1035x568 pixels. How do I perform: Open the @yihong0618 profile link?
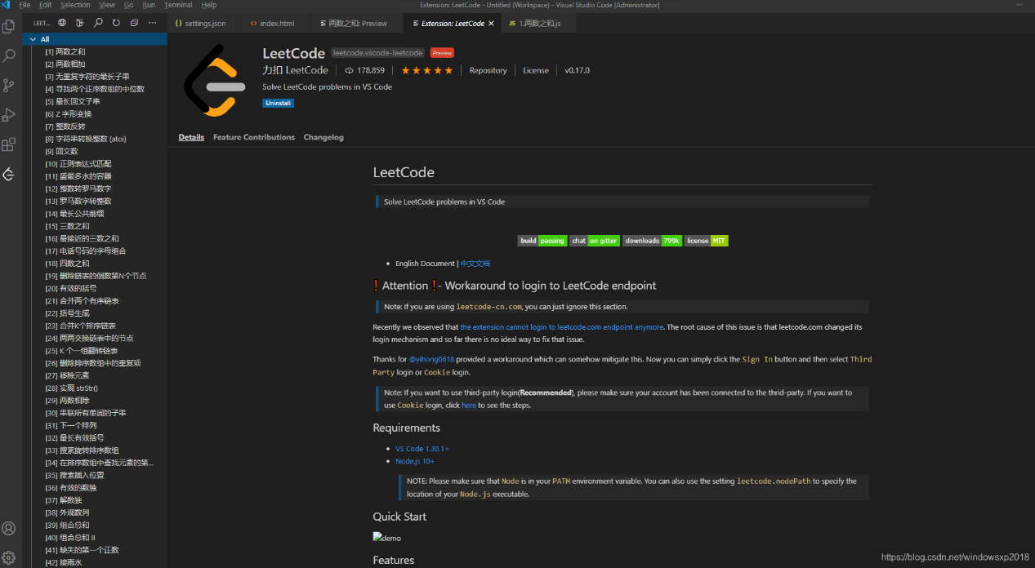tap(430, 359)
